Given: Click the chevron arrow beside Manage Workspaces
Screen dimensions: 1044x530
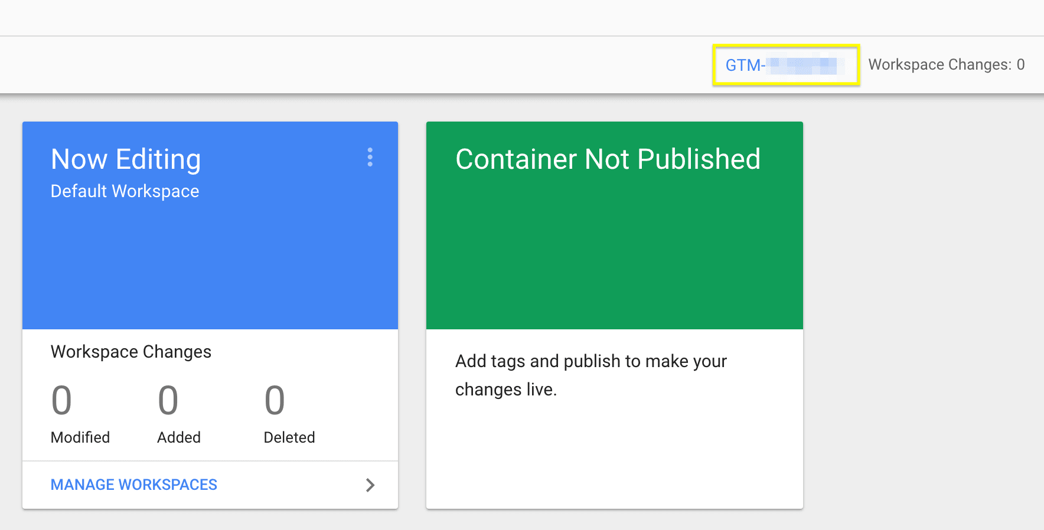Looking at the screenshot, I should click(x=370, y=485).
